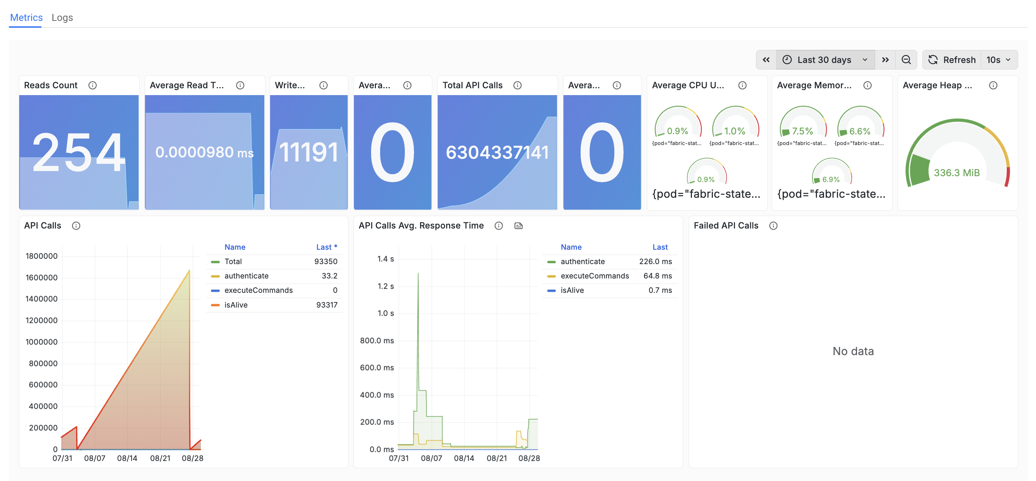
Task: Click the No data message
Action: pyautogui.click(x=853, y=351)
